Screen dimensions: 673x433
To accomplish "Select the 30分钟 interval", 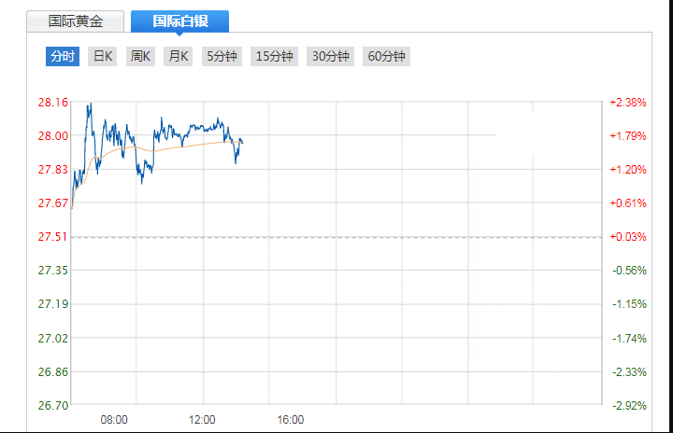I will pyautogui.click(x=331, y=57).
